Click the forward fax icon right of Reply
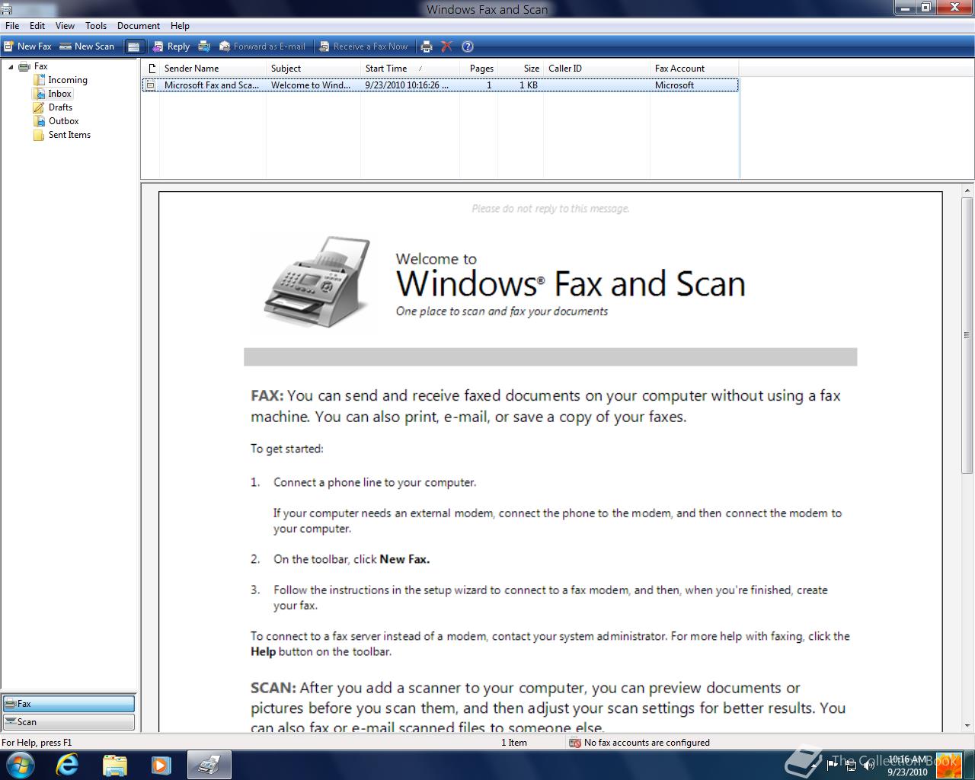 tap(204, 46)
